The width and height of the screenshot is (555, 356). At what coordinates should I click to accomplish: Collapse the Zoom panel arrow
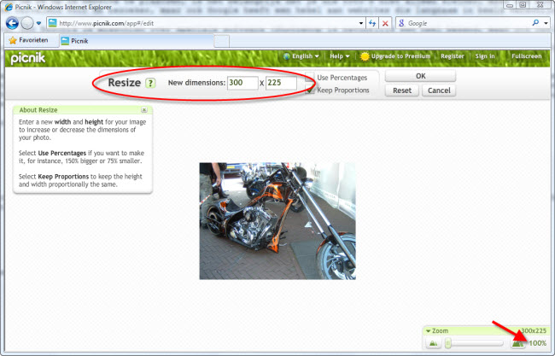tap(429, 331)
